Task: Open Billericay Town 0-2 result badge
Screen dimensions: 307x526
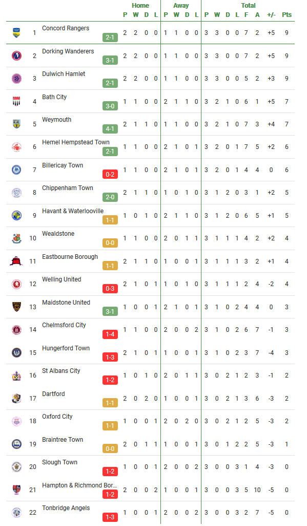Action: tap(110, 175)
